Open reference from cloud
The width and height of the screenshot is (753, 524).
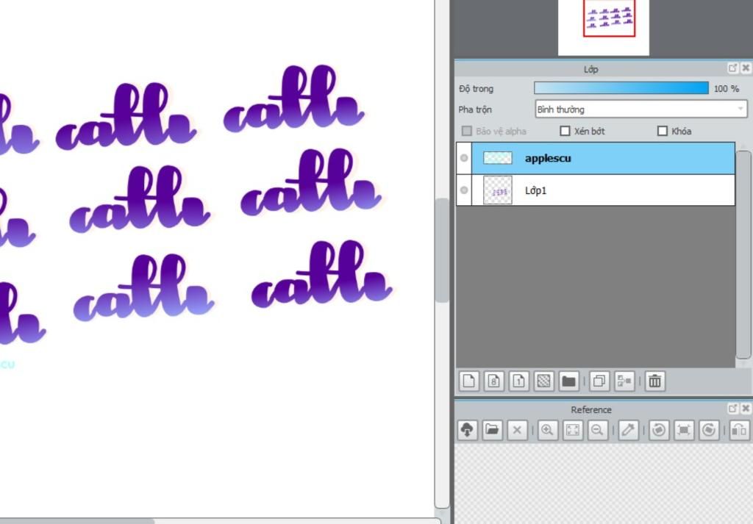[x=467, y=430]
